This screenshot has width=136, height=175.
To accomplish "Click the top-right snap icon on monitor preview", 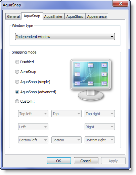I will click(x=104, y=65).
